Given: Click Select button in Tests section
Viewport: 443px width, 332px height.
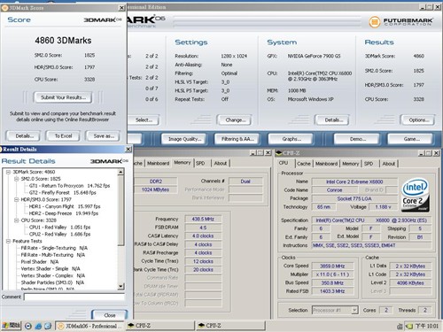Looking at the screenshot, I should click(144, 120).
